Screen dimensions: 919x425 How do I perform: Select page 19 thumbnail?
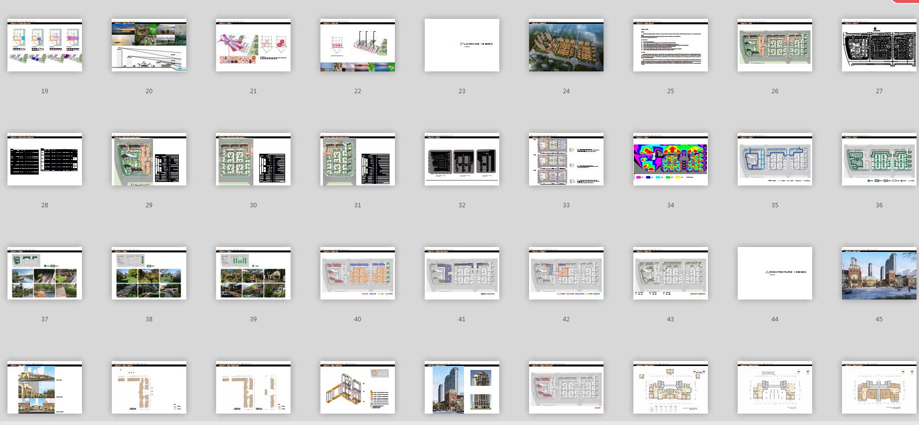click(x=45, y=45)
